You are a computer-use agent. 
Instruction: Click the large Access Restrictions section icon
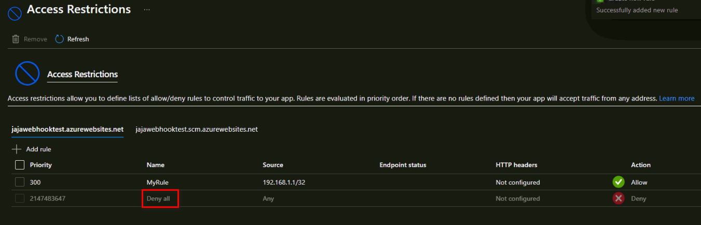point(28,74)
